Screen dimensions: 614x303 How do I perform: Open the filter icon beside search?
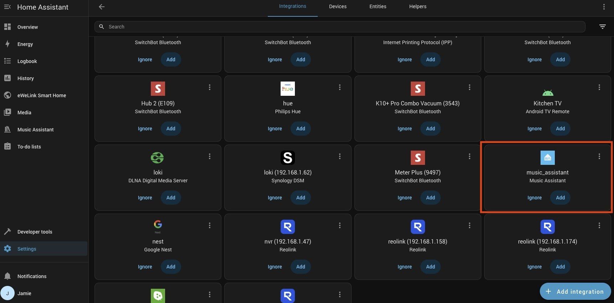point(603,27)
